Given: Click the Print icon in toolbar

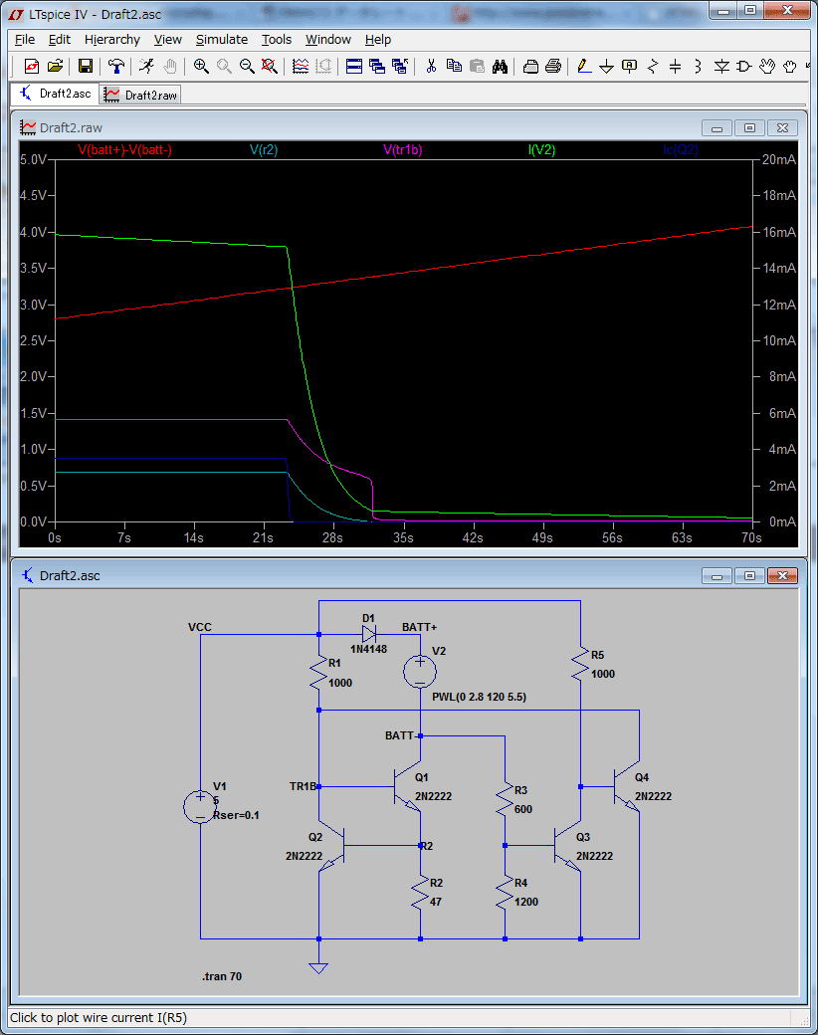Looking at the screenshot, I should point(553,66).
